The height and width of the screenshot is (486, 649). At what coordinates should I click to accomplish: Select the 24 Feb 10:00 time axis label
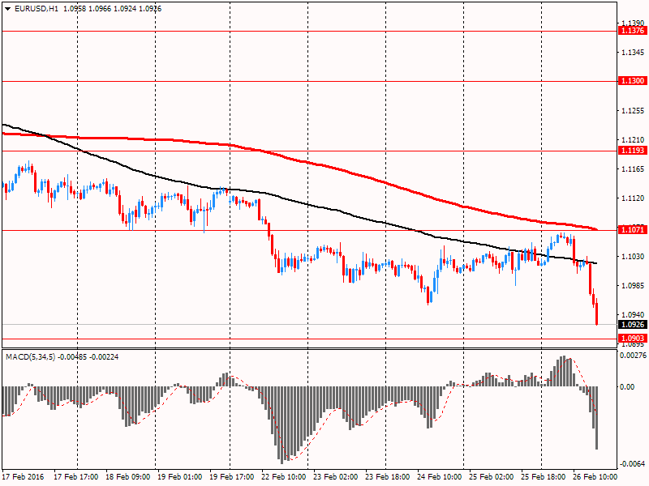coord(439,476)
